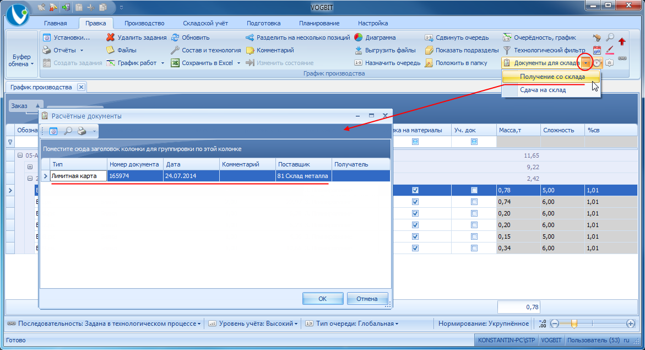
Task: Click the zoom slider handle in status bar
Action: 574,324
